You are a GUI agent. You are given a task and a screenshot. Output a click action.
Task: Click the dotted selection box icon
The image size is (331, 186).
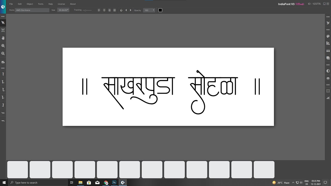[x=328, y=91]
